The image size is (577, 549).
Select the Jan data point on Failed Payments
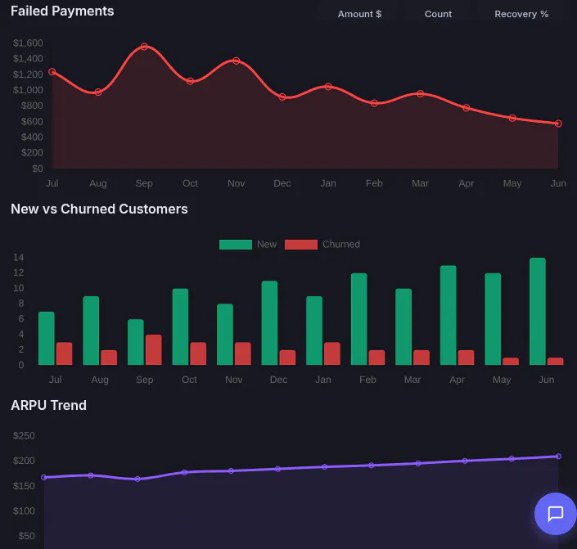pyautogui.click(x=328, y=87)
